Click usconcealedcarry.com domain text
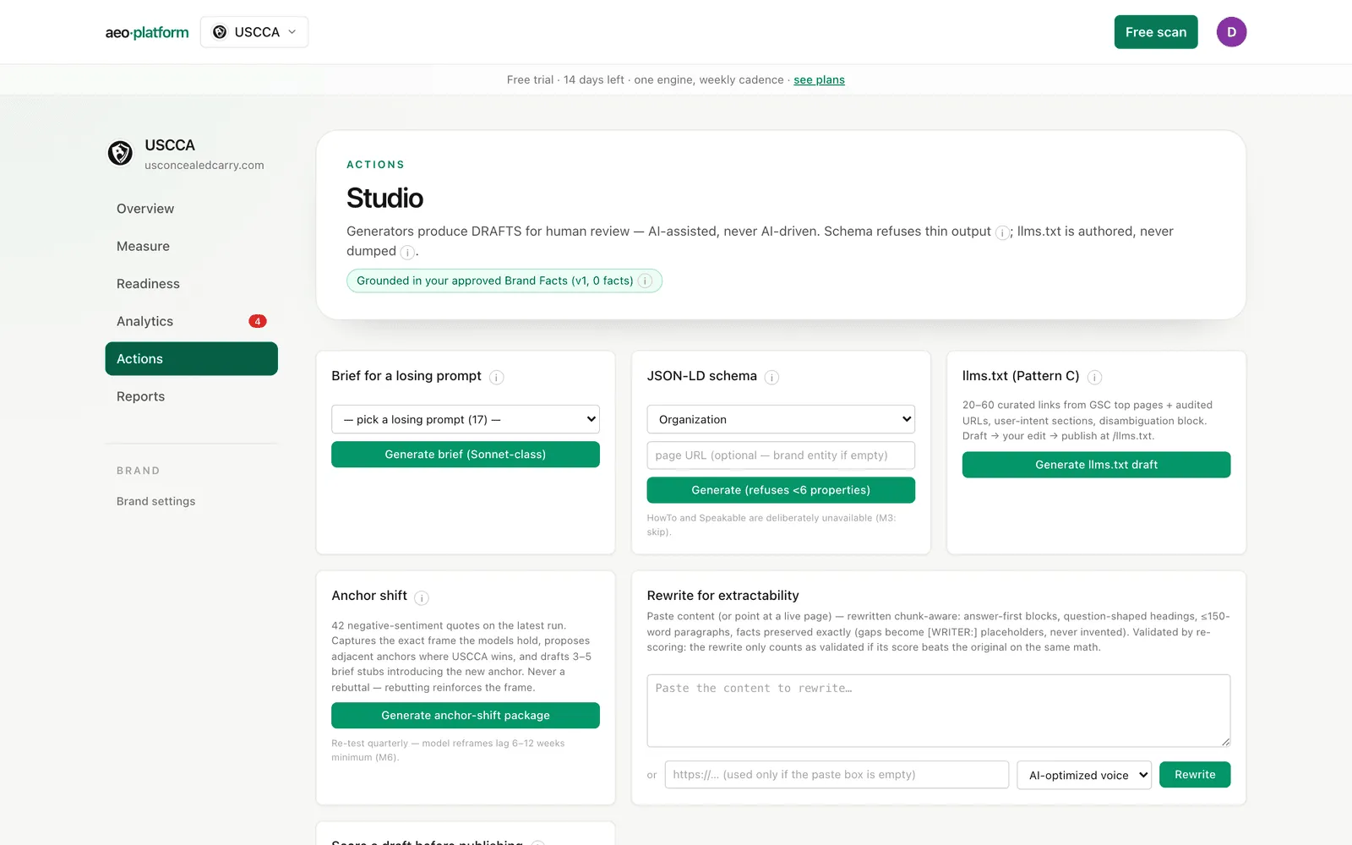The width and height of the screenshot is (1352, 845). [204, 165]
